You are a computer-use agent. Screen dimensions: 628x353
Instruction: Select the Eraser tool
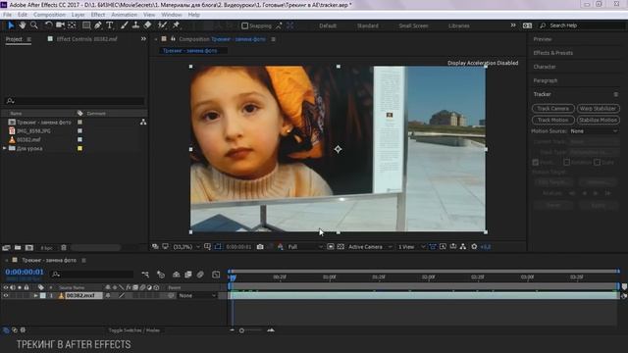click(147, 25)
